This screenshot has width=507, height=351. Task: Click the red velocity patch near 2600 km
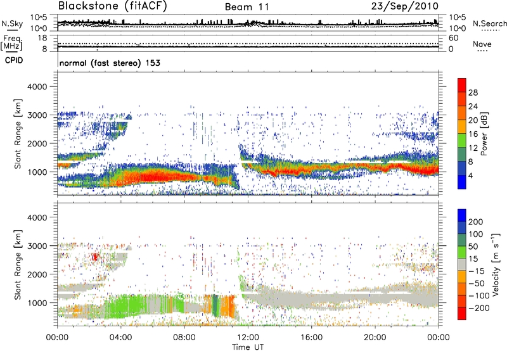tap(95, 257)
